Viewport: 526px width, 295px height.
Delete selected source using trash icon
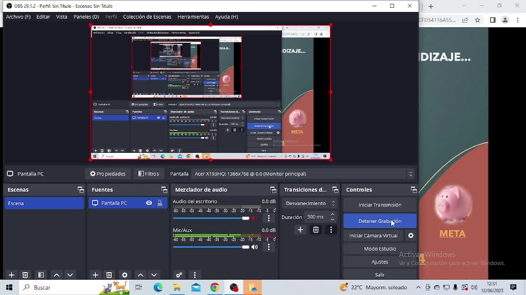pos(109,275)
